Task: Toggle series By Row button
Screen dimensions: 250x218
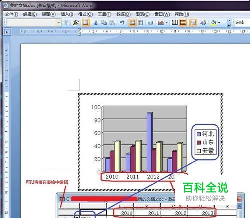Action: pyautogui.click(x=132, y=22)
